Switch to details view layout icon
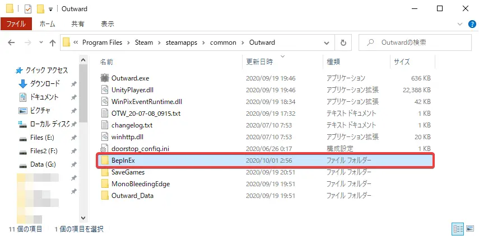 tap(458, 228)
